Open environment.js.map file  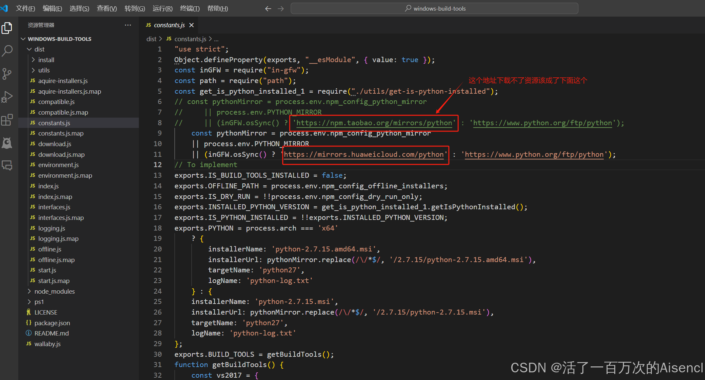pyautogui.click(x=65, y=175)
